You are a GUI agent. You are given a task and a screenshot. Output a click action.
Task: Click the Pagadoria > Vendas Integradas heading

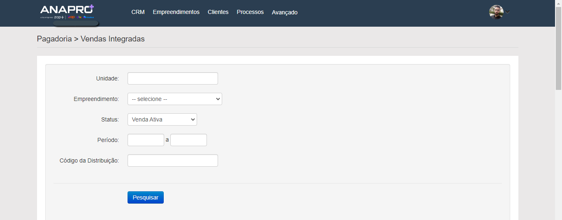pos(91,39)
